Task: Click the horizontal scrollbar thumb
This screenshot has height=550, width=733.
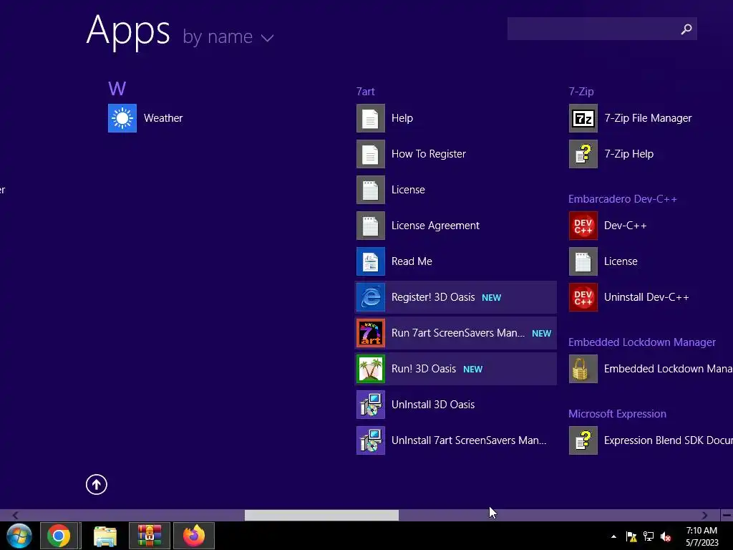Action: click(x=321, y=515)
